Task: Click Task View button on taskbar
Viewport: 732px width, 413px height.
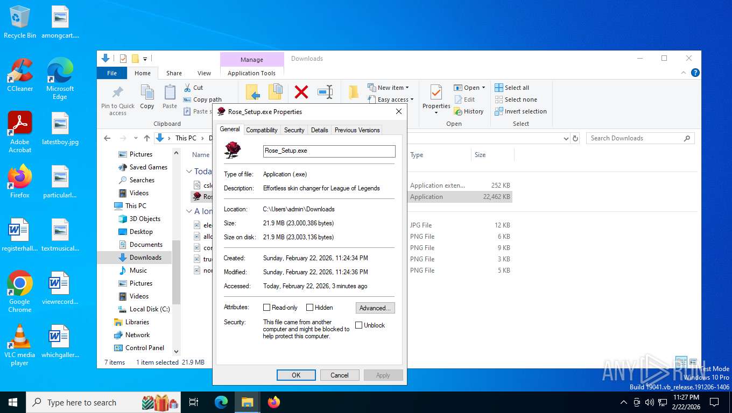Action: click(x=194, y=402)
